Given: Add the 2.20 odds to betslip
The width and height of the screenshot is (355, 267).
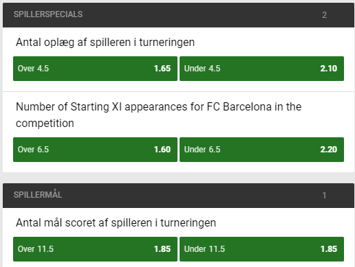Looking at the screenshot, I should [x=329, y=150].
